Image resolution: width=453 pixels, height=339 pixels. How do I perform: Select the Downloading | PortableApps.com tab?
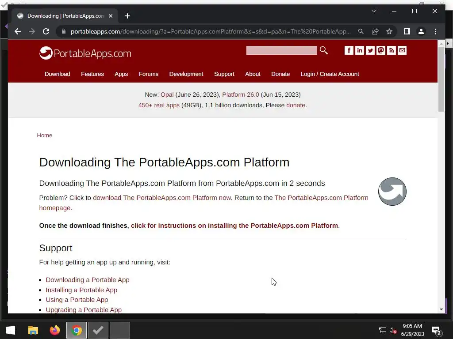pyautogui.click(x=65, y=16)
